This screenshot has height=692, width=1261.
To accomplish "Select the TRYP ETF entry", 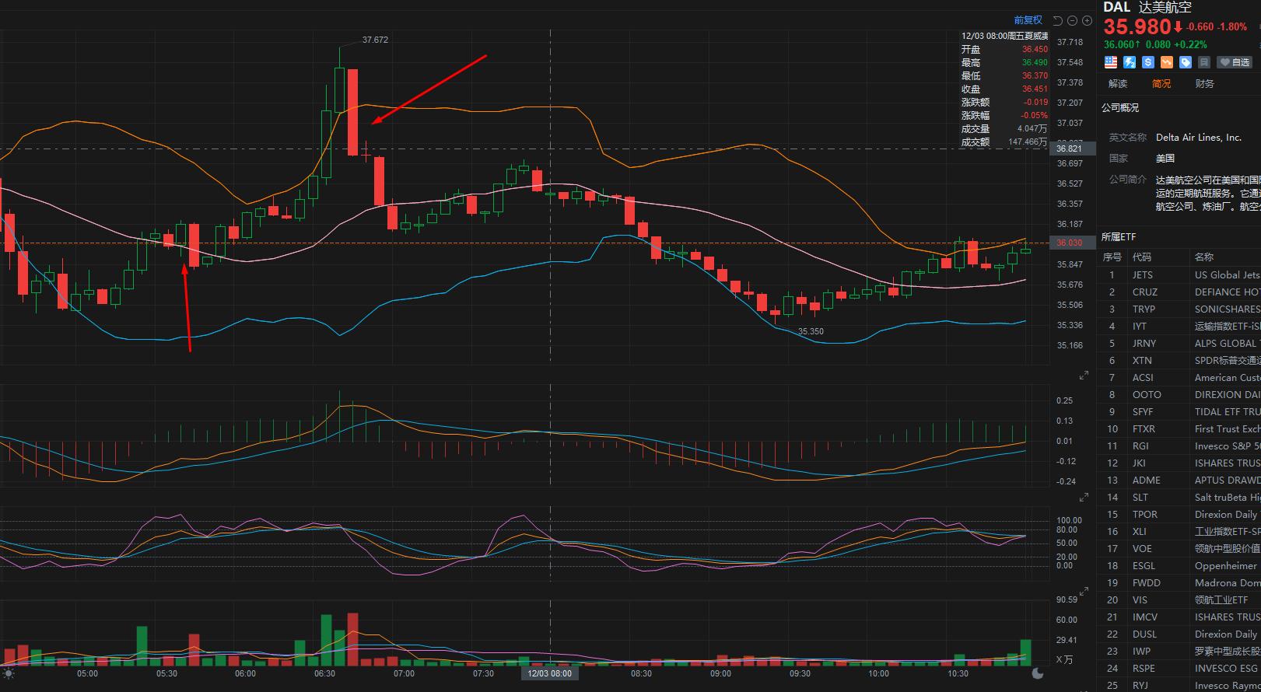I will (1179, 309).
